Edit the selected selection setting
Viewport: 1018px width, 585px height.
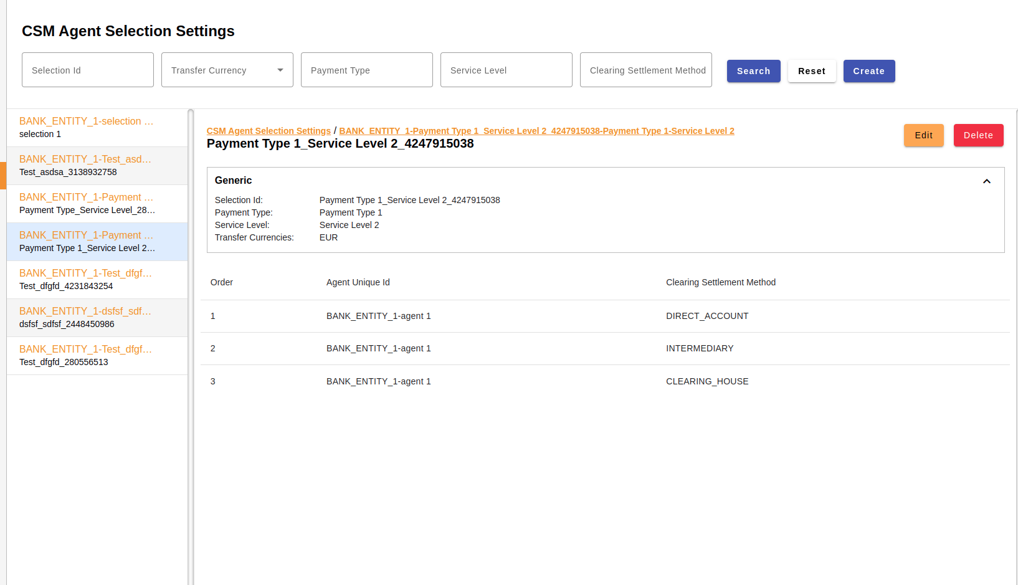point(923,135)
